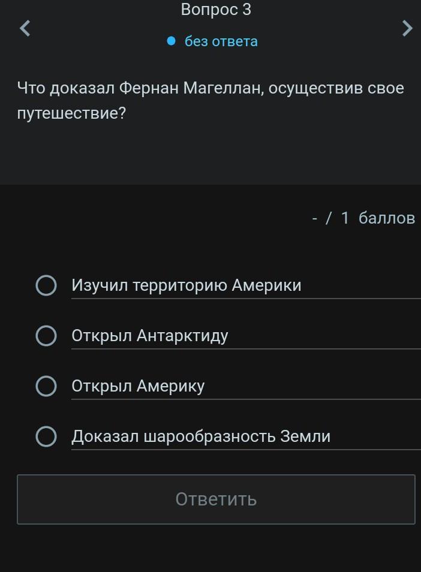Click the dash in the score indicator
This screenshot has width=421, height=572.
click(314, 219)
